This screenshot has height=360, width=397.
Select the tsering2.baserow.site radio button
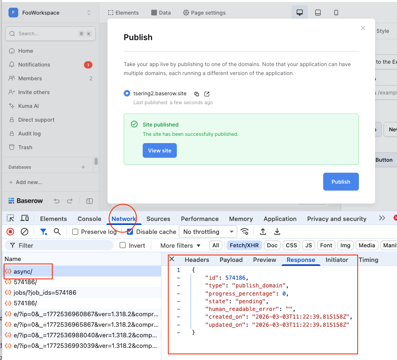(x=127, y=94)
